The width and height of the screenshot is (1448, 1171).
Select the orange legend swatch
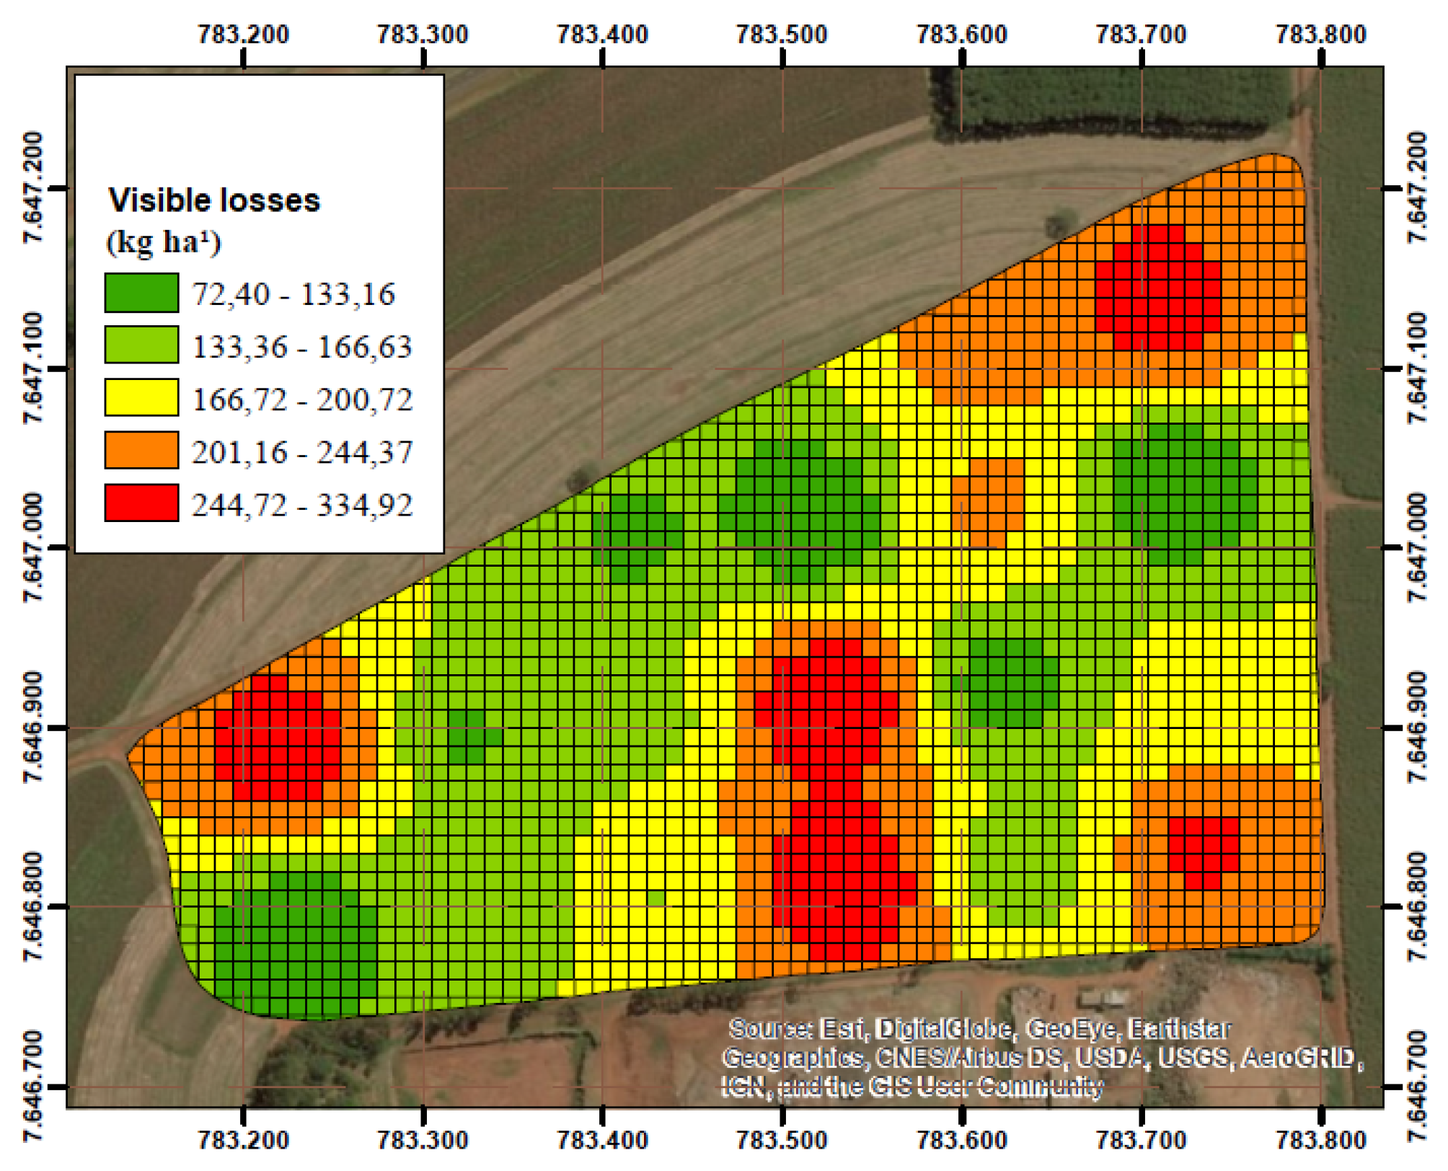141,451
